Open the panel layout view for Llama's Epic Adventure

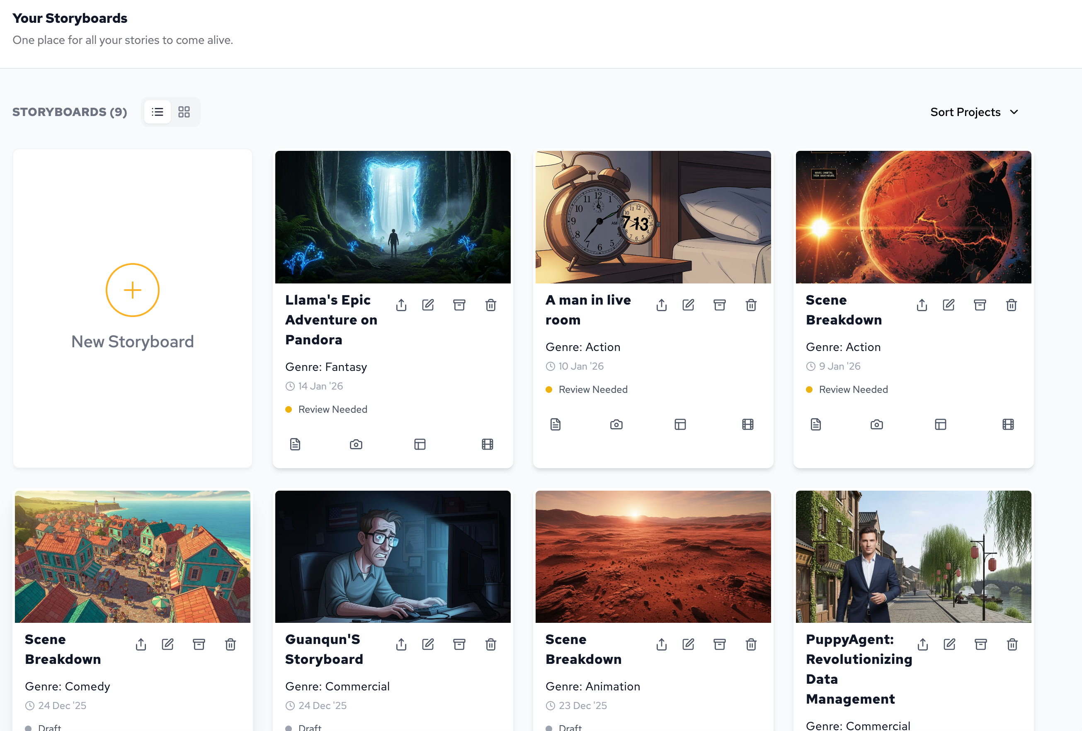[x=420, y=444]
